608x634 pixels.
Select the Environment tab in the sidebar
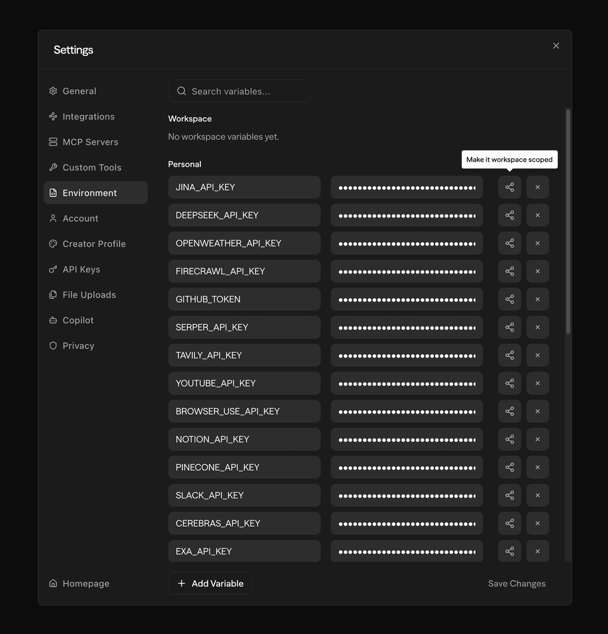90,192
